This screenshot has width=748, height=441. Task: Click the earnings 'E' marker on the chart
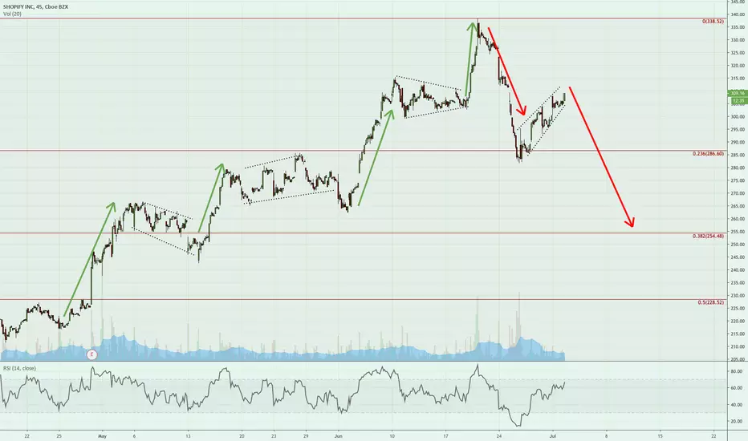click(92, 354)
